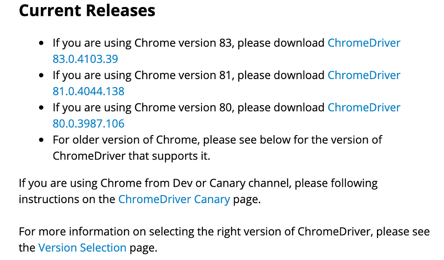Viewport: 444px width, 260px height.
Task: Click the bullet point for Chrome version 83
Action: [41, 44]
